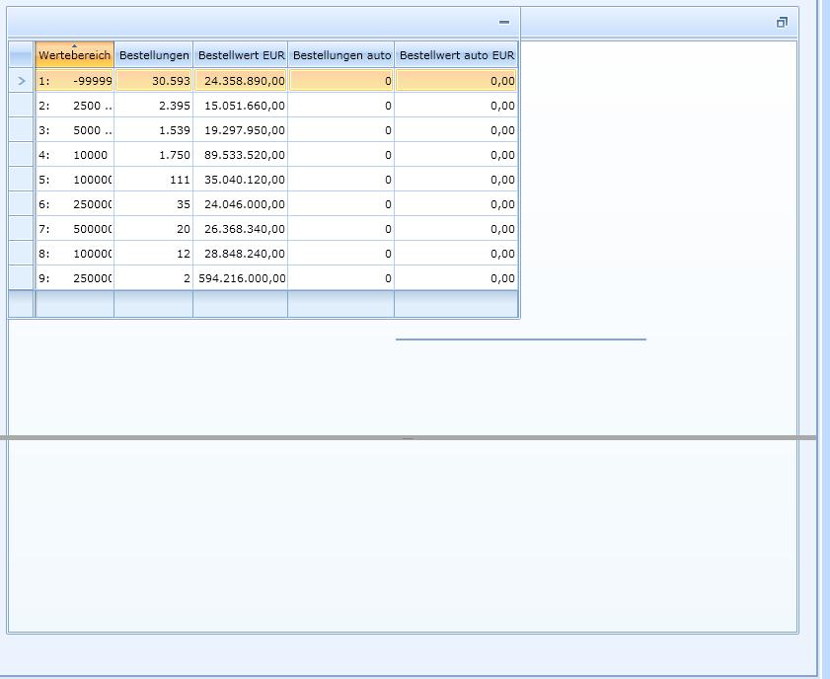Select the Bestellungen cell 1.750
Screen dimensions: 830x679
[154, 155]
